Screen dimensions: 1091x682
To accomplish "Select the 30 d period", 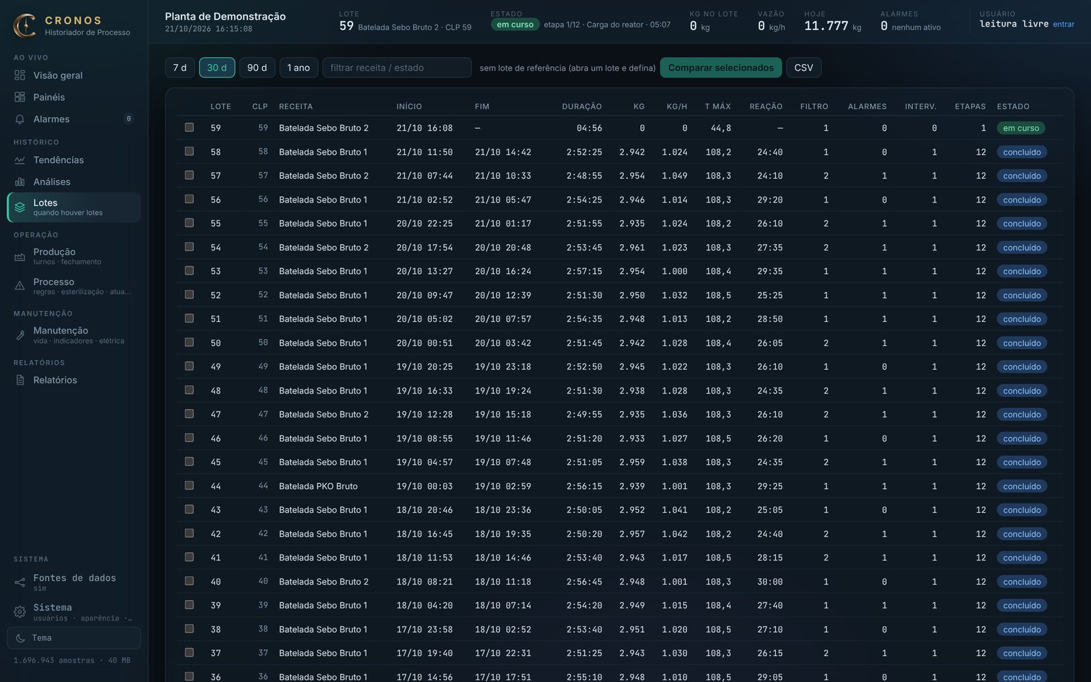I will coord(217,68).
